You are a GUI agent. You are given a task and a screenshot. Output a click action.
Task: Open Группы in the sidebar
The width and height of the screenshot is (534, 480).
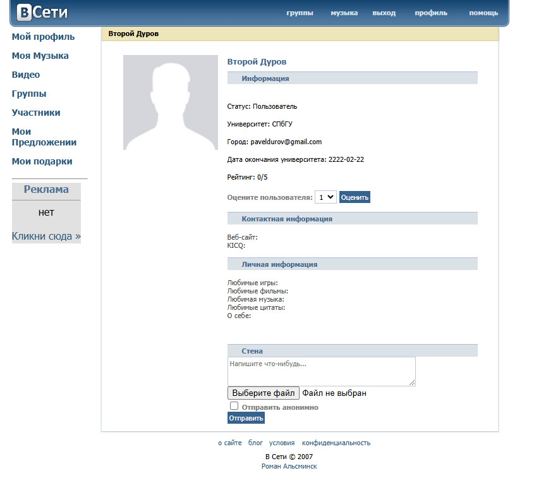pos(29,94)
